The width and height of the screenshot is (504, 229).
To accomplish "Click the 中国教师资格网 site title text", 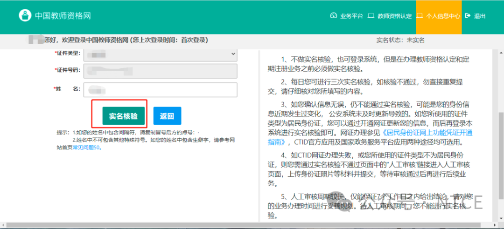I will [x=63, y=16].
